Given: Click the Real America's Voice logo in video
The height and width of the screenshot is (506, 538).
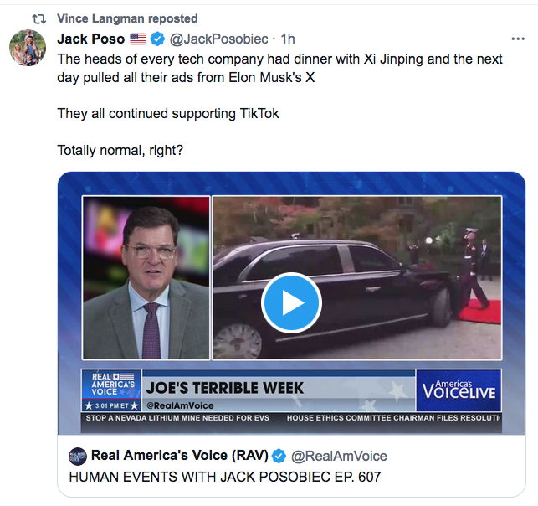Looking at the screenshot, I should click(110, 385).
